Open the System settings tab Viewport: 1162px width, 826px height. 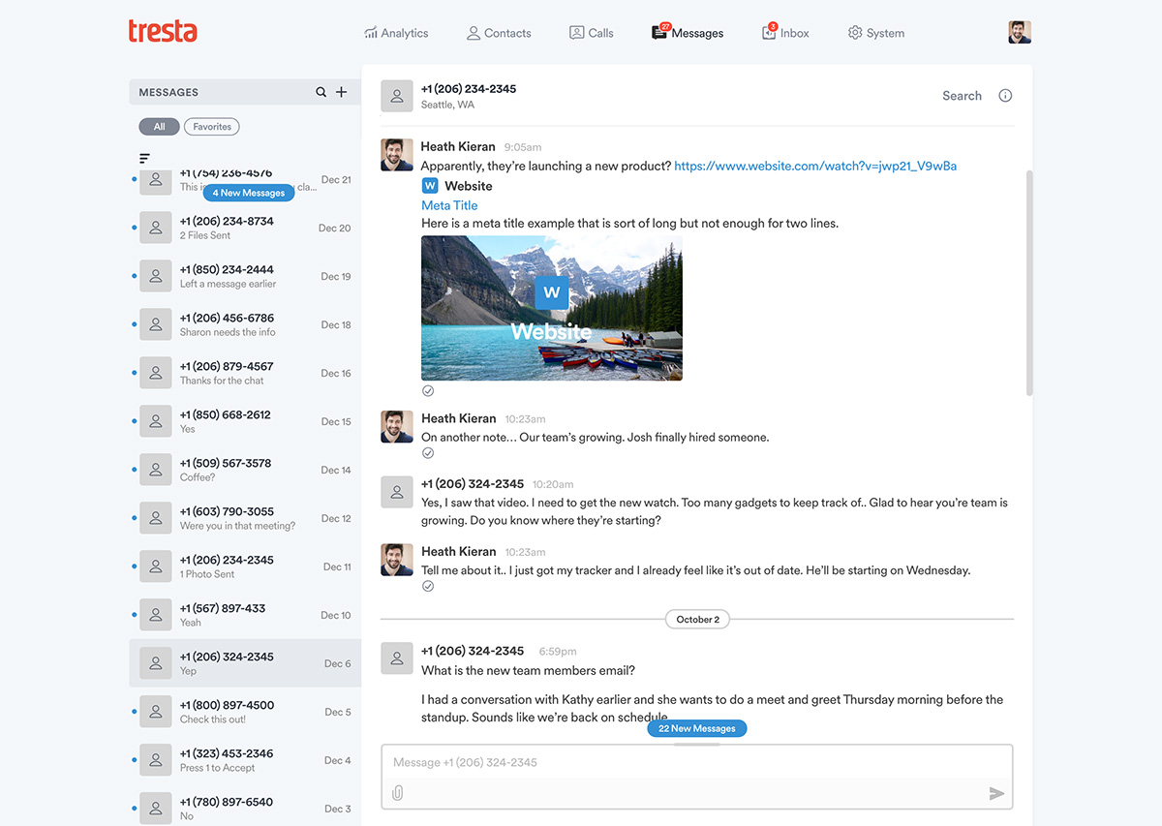click(876, 33)
